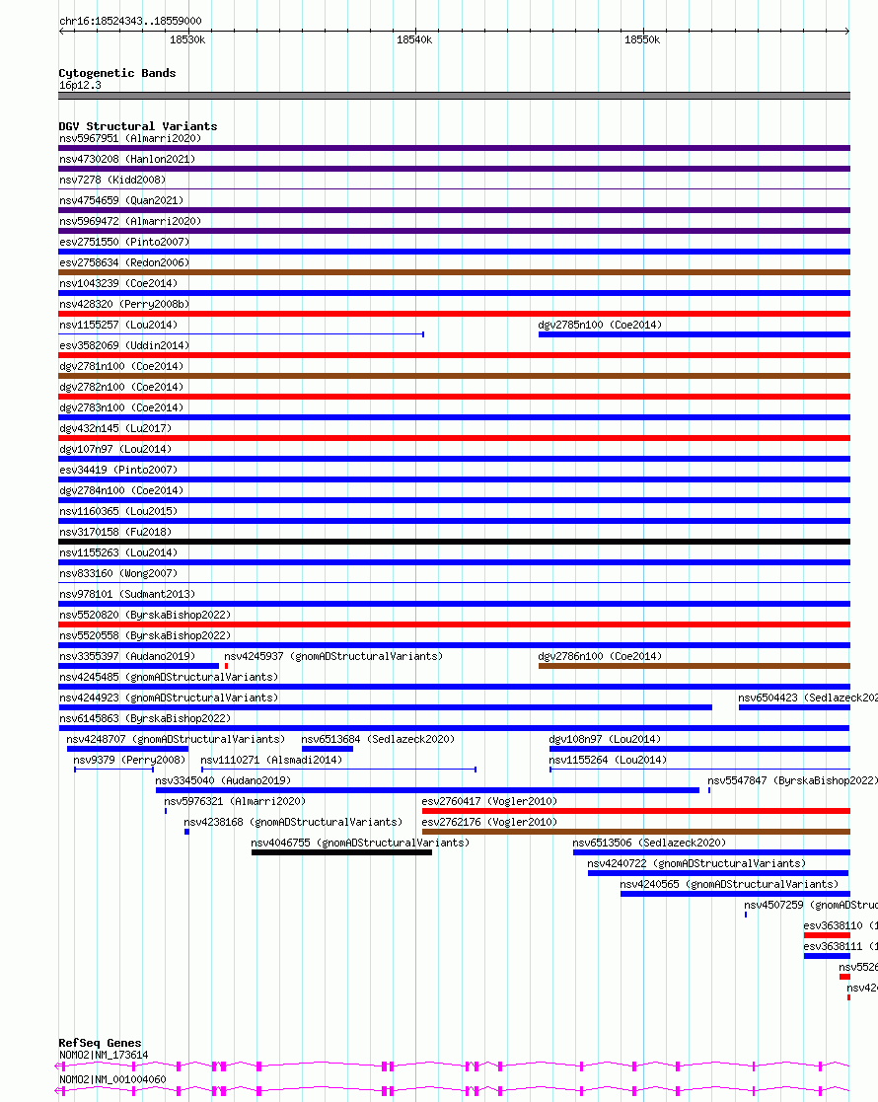Select nsv5976321 (Almarri2020) label
The height and width of the screenshot is (1102, 878).
point(235,802)
